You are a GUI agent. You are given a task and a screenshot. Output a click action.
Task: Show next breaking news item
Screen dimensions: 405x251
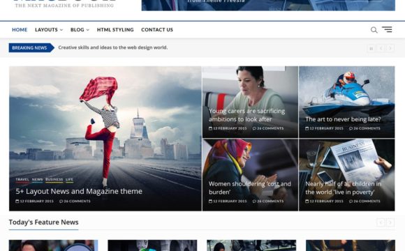click(390, 48)
